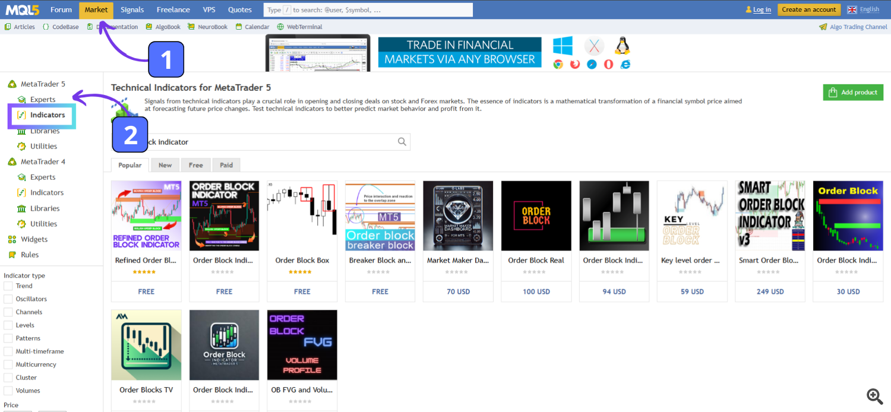Check the Volumes filter box
The height and width of the screenshot is (412, 891).
click(x=8, y=391)
